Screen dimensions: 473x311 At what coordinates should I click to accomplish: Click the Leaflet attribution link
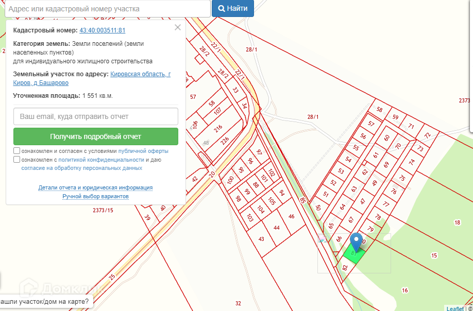point(455,308)
